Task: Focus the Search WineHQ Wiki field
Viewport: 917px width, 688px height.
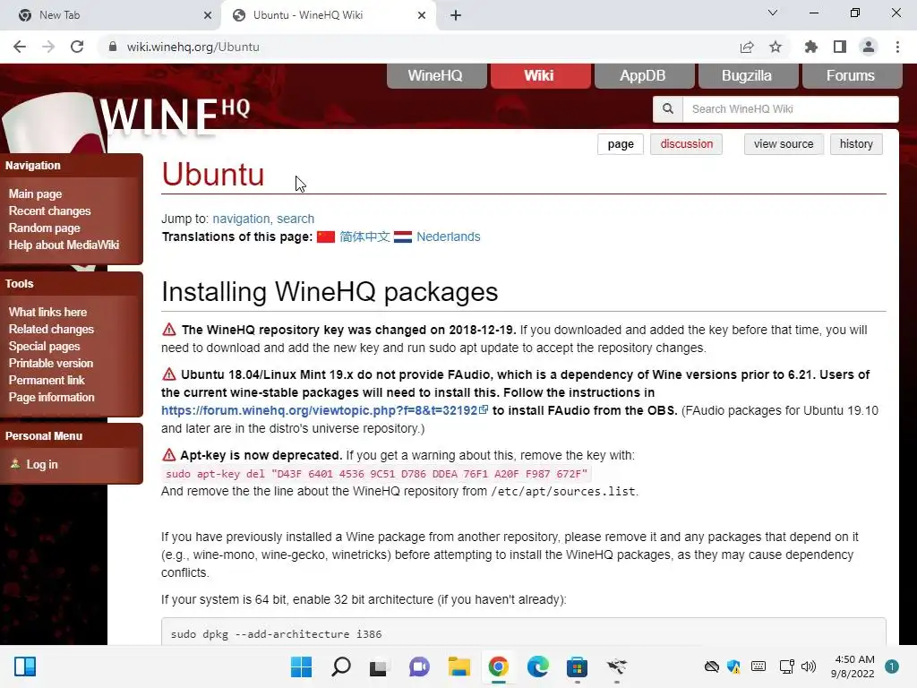Action: 790,108
